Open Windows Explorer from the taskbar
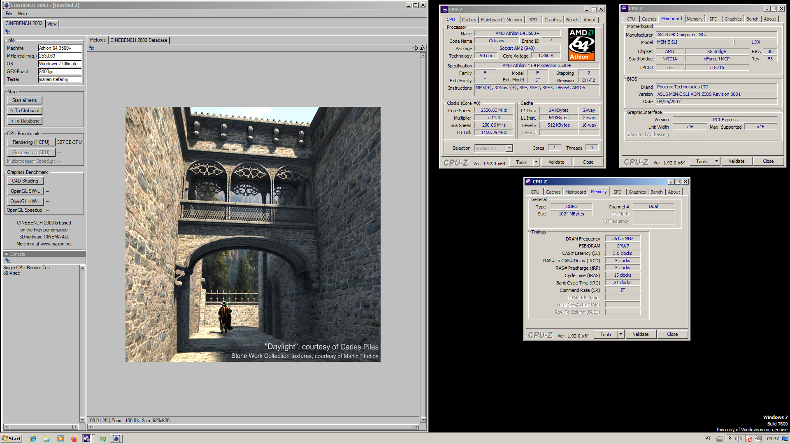 46,439
